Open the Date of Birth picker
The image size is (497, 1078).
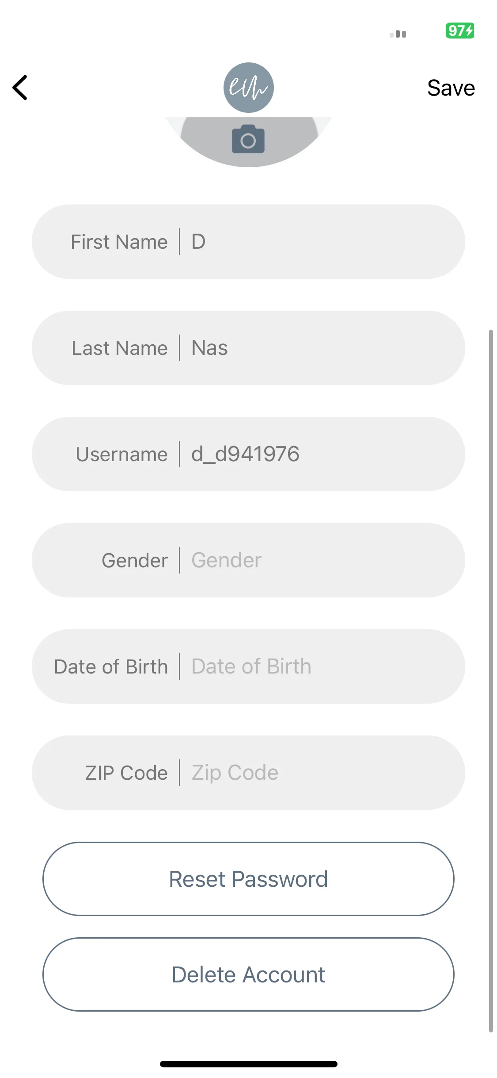tap(248, 666)
